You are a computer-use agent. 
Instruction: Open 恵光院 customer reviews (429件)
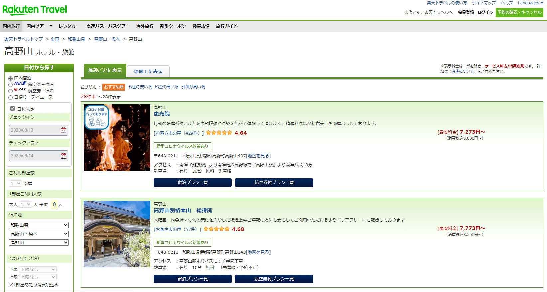coord(179,133)
